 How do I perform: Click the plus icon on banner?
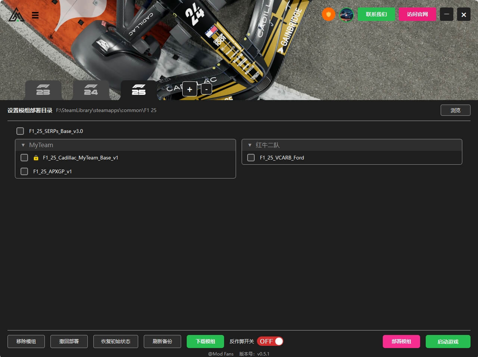coord(190,89)
